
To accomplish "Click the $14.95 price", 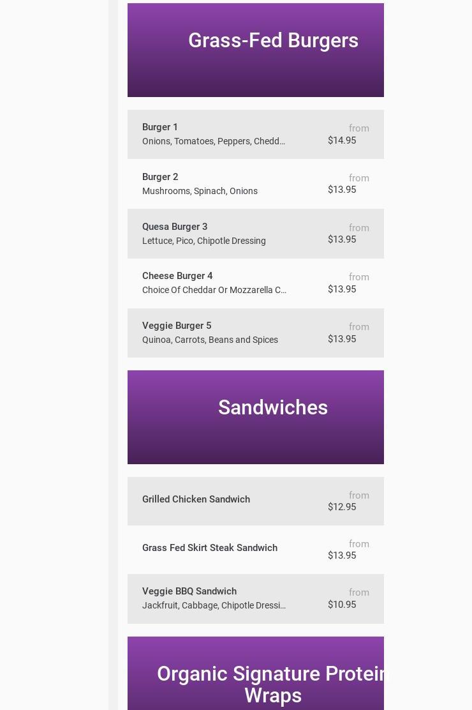I will (x=342, y=140).
